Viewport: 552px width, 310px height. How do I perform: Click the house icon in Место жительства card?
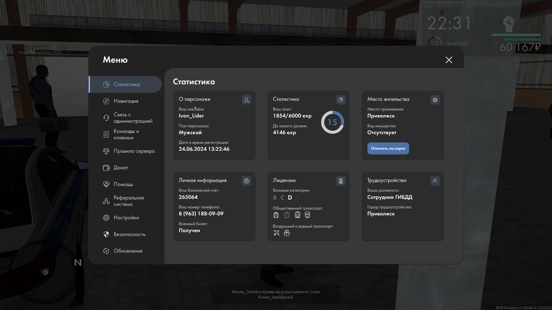pyautogui.click(x=435, y=100)
